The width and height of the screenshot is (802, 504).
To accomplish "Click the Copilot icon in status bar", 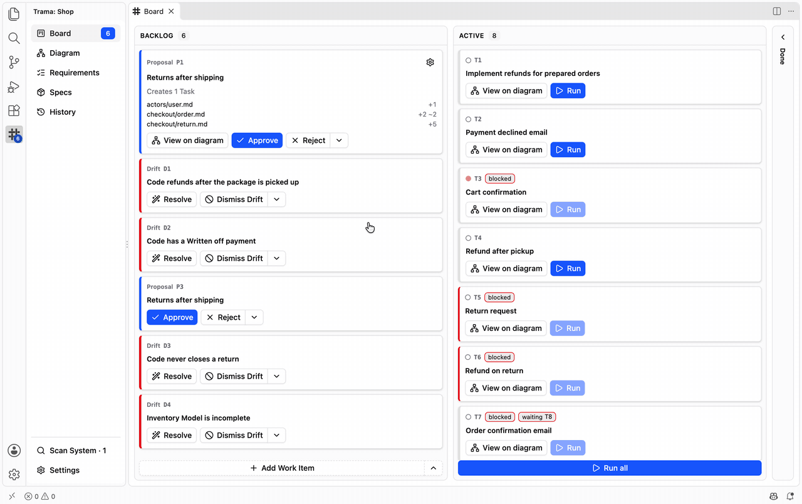I will (x=774, y=496).
